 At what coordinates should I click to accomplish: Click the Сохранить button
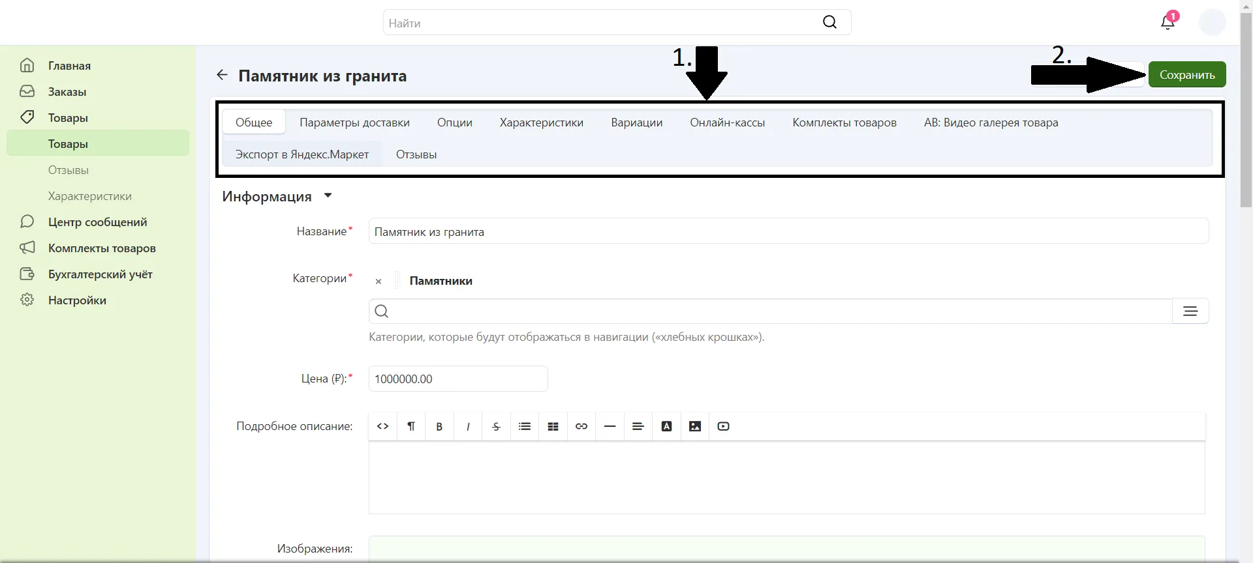tap(1186, 74)
